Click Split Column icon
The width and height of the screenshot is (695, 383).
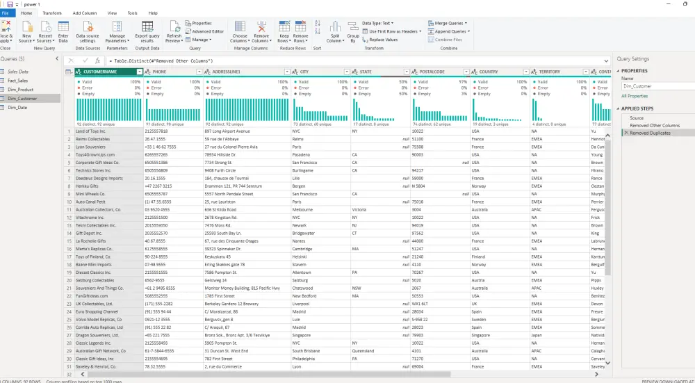(335, 26)
